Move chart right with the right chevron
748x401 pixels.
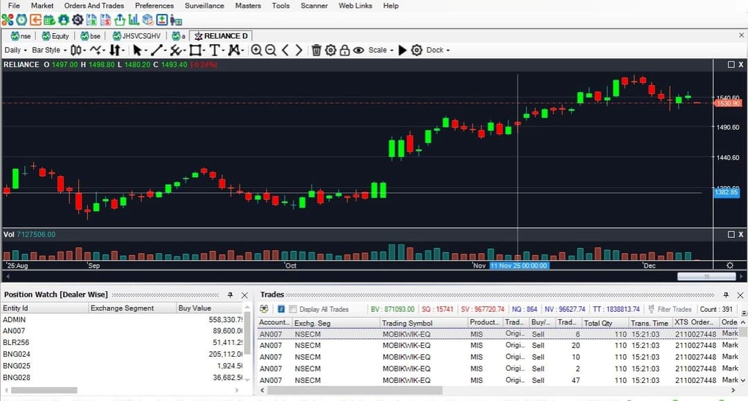pyautogui.click(x=299, y=50)
